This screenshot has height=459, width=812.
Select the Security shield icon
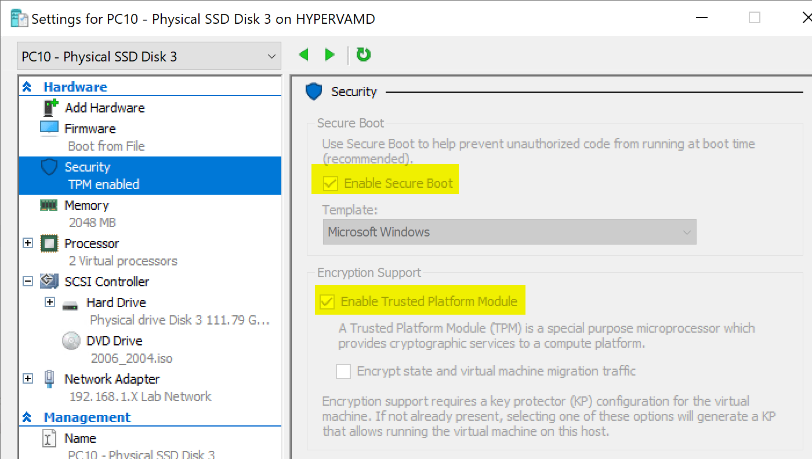click(x=49, y=167)
